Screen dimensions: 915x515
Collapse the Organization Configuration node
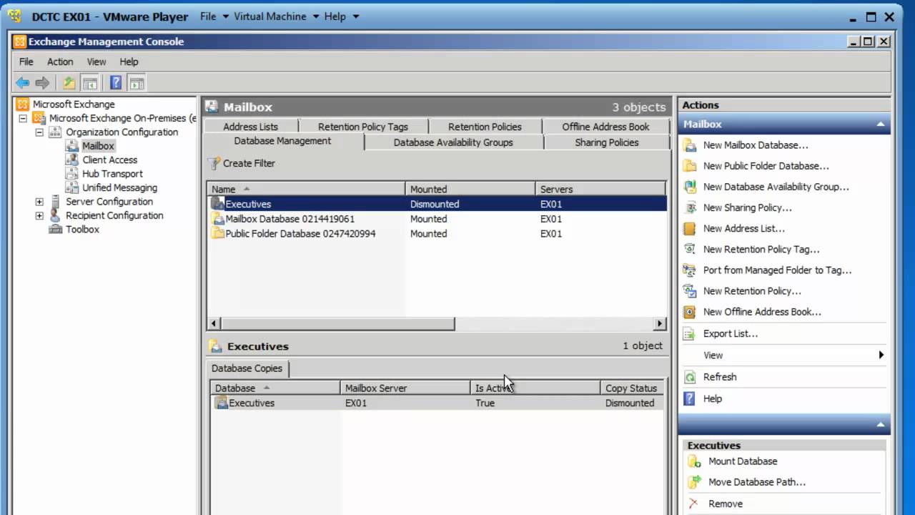click(39, 132)
